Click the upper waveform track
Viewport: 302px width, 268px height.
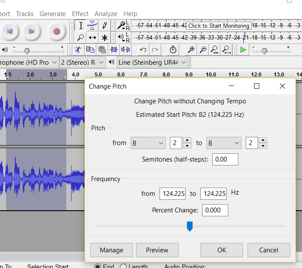click(42, 114)
